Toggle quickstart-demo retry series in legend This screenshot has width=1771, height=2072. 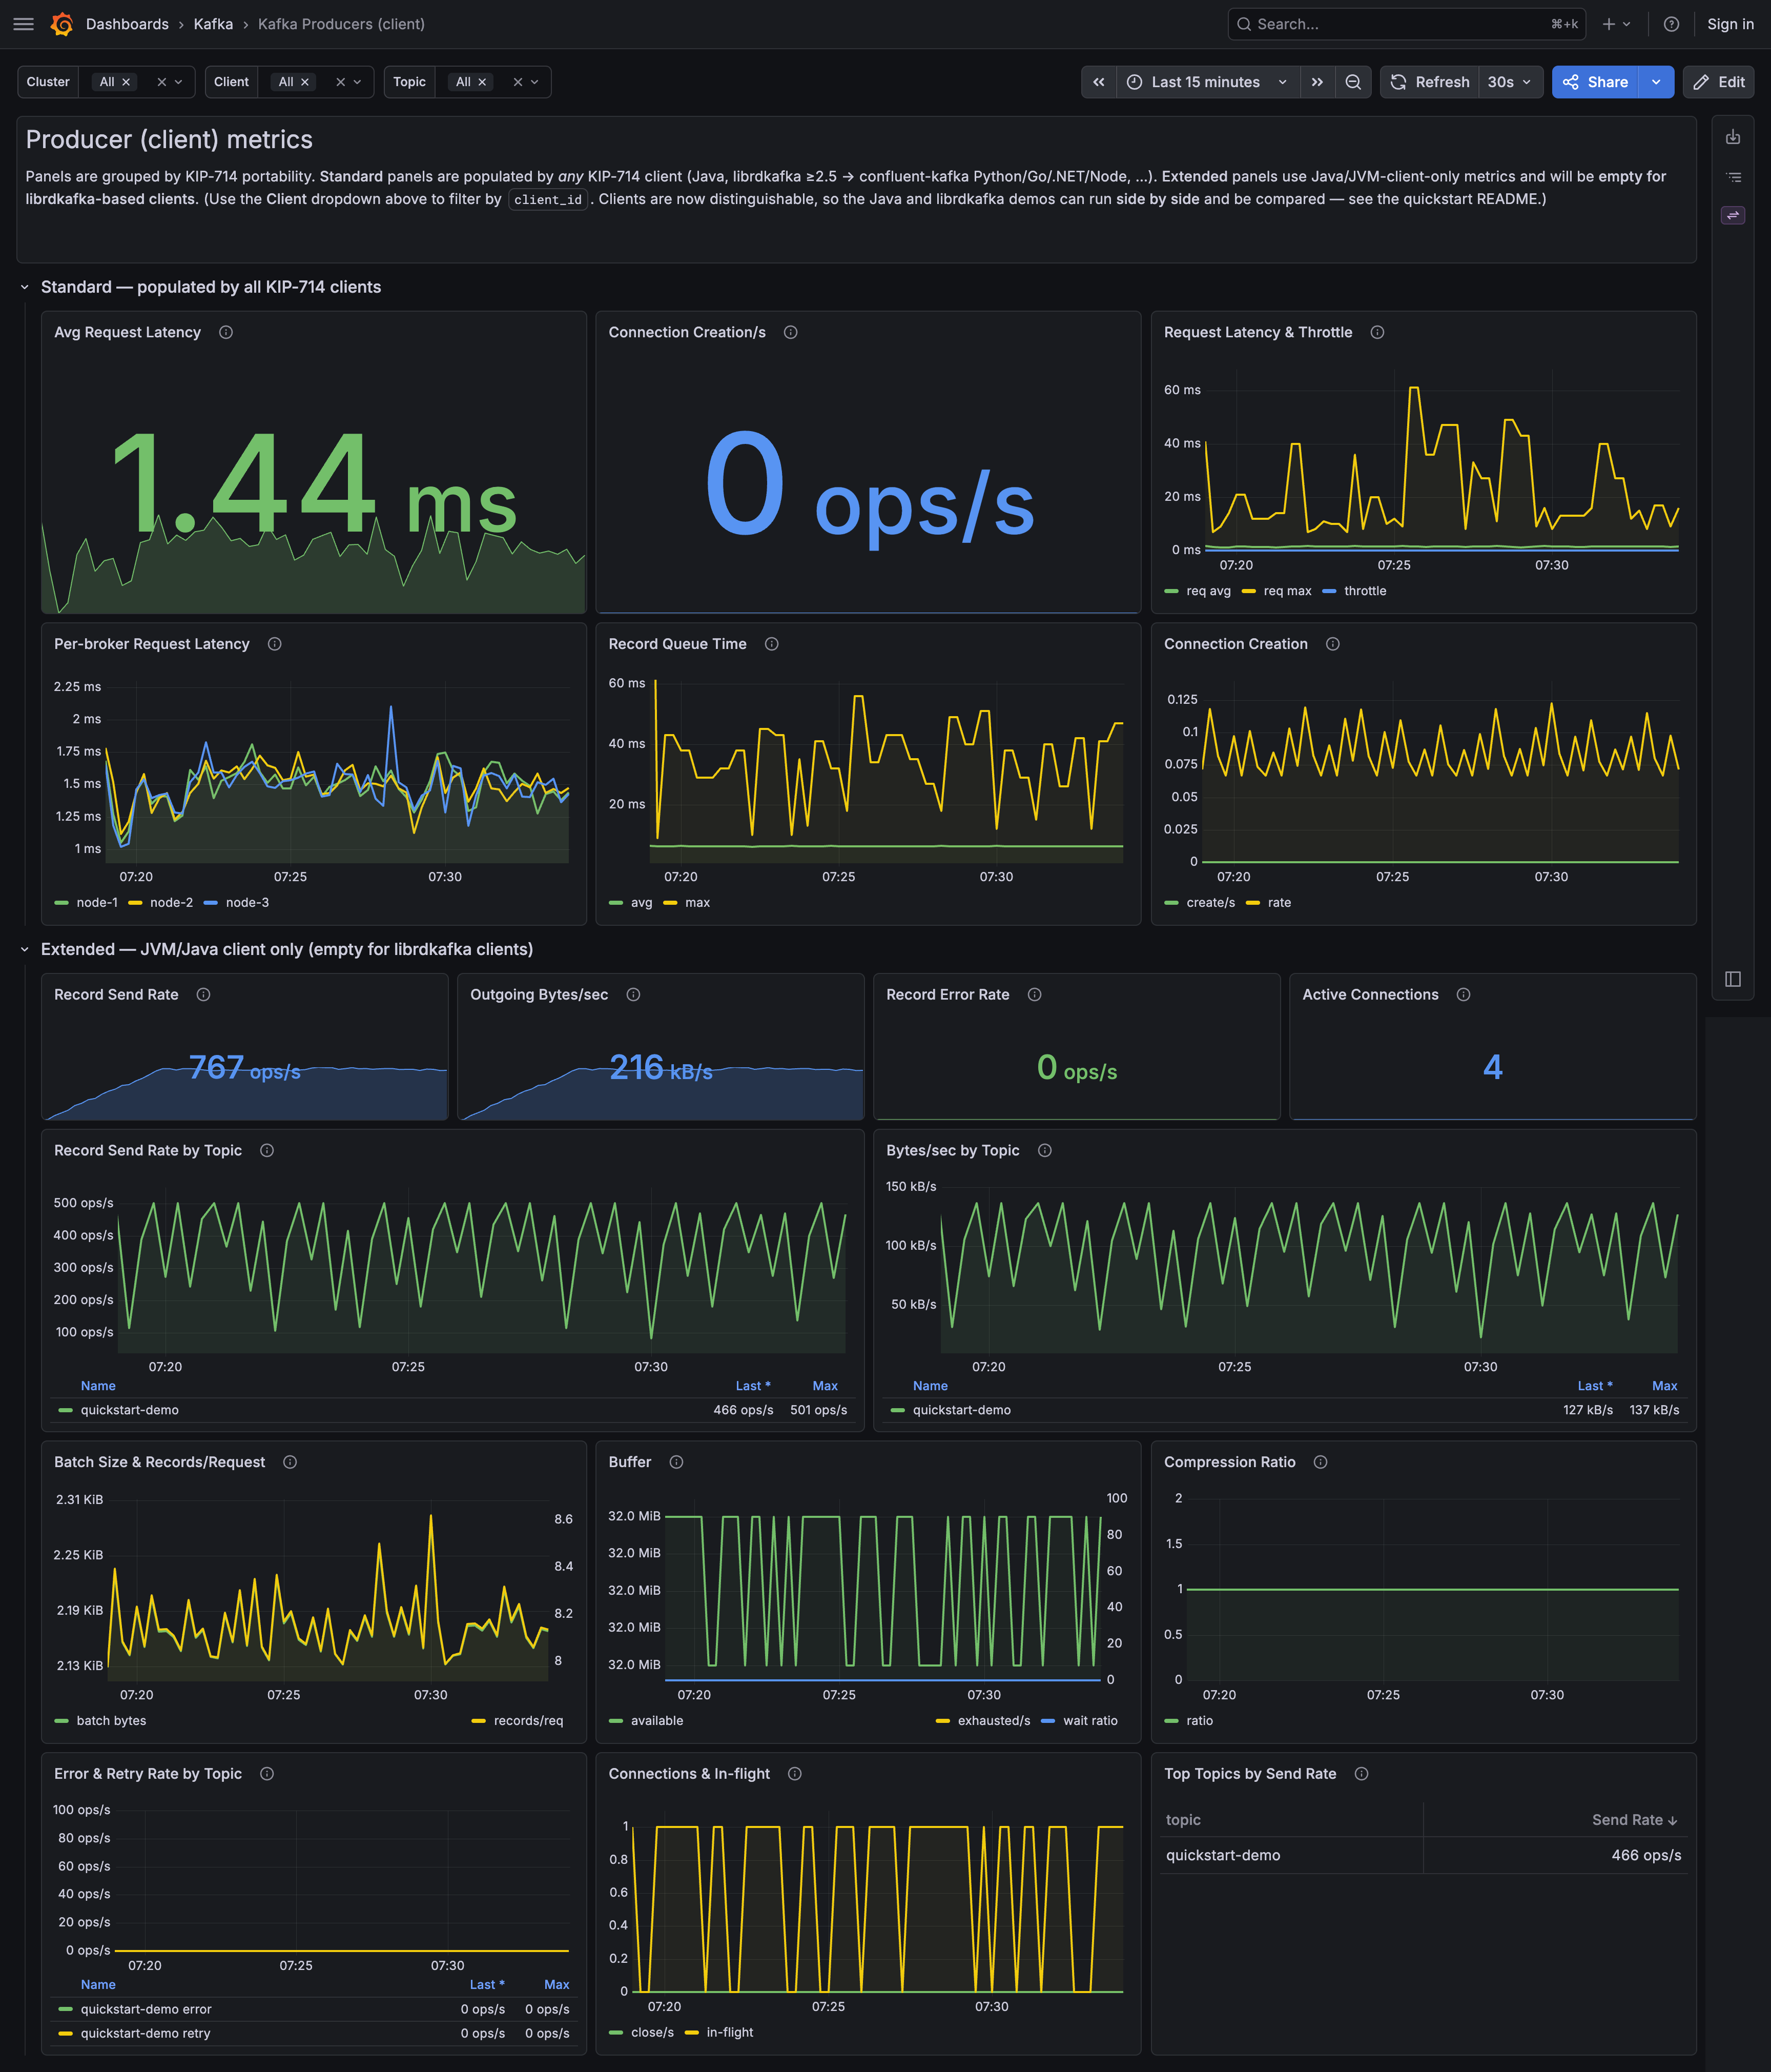pyautogui.click(x=145, y=2033)
